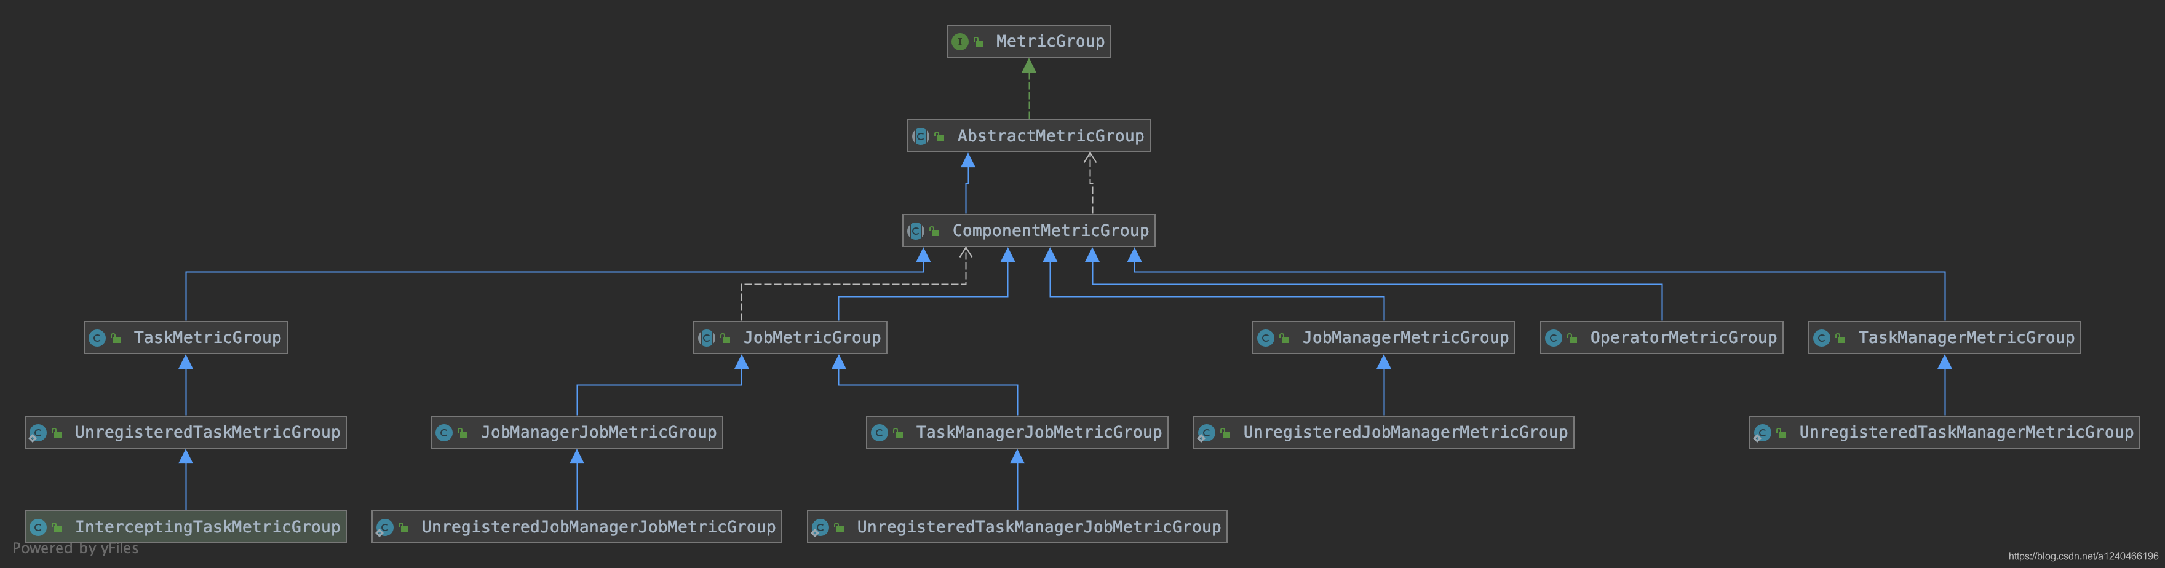Click the class icon of TaskManagerMetricGroup

pyautogui.click(x=1822, y=337)
